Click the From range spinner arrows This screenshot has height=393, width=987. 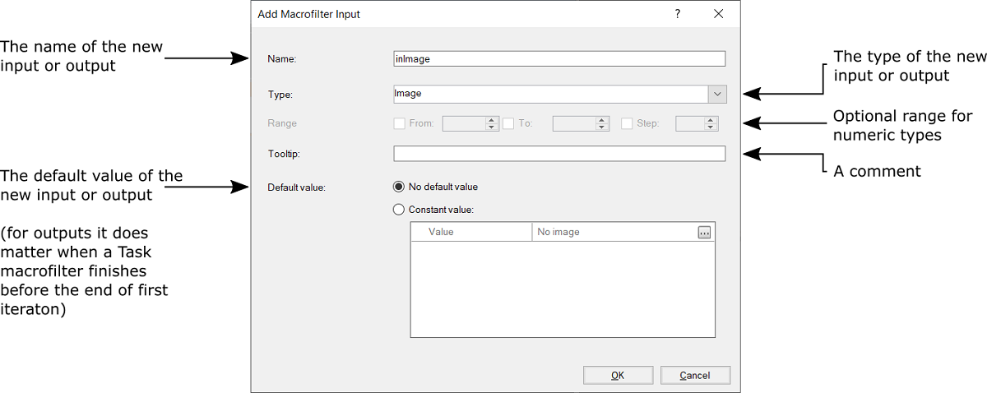tap(492, 123)
